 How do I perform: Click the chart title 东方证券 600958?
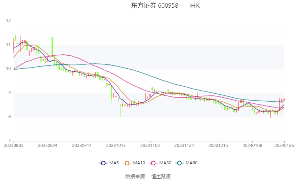coord(155,6)
